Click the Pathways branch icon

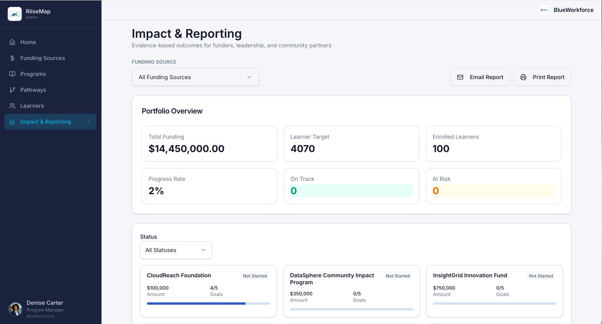pyautogui.click(x=12, y=90)
